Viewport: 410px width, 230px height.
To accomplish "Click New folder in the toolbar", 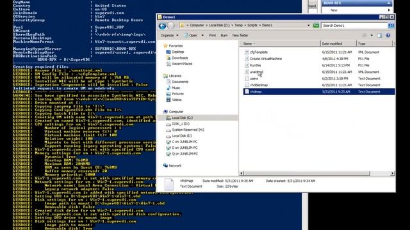I will click(x=240, y=35).
